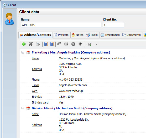Click the green plus add contact icon
The width and height of the screenshot is (146, 138).
pyautogui.click(x=24, y=44)
